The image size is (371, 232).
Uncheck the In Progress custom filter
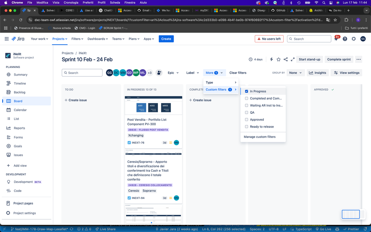[x=246, y=91]
